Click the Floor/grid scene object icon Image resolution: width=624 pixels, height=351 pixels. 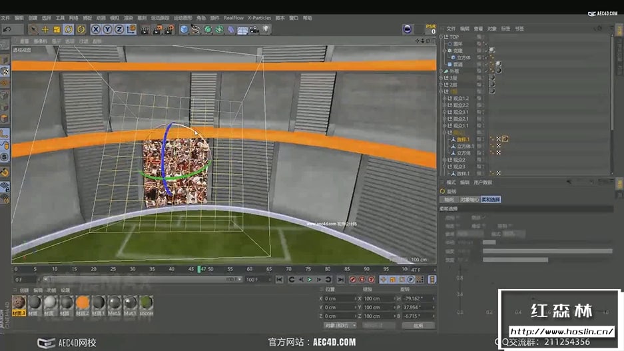(242, 29)
